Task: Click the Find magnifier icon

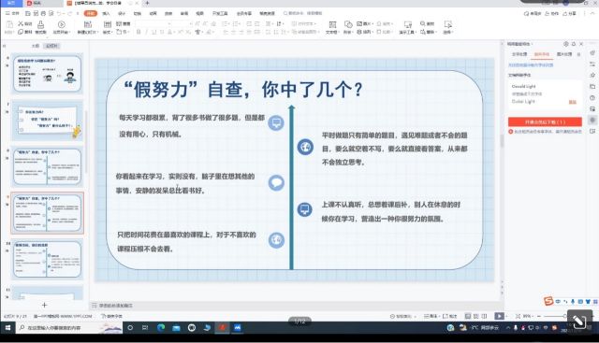Action: (423, 23)
